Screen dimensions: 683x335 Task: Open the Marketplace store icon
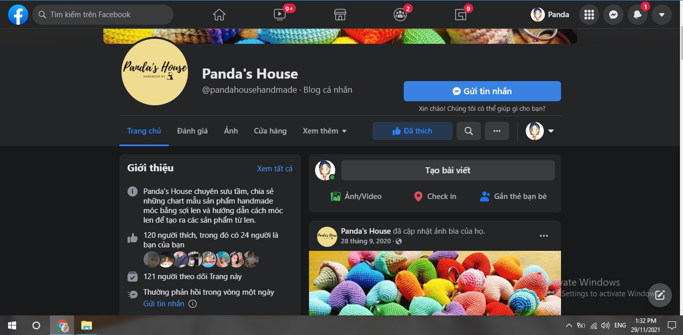pos(340,15)
